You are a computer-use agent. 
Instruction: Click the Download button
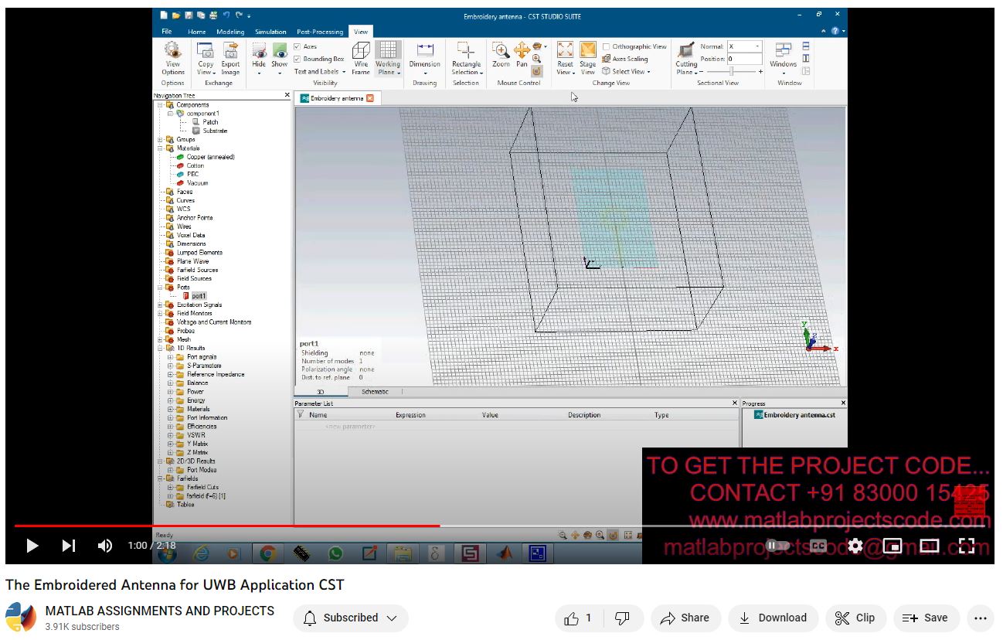[772, 618]
